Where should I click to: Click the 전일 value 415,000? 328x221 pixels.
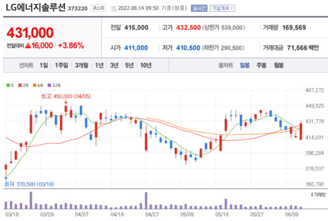coord(136,28)
